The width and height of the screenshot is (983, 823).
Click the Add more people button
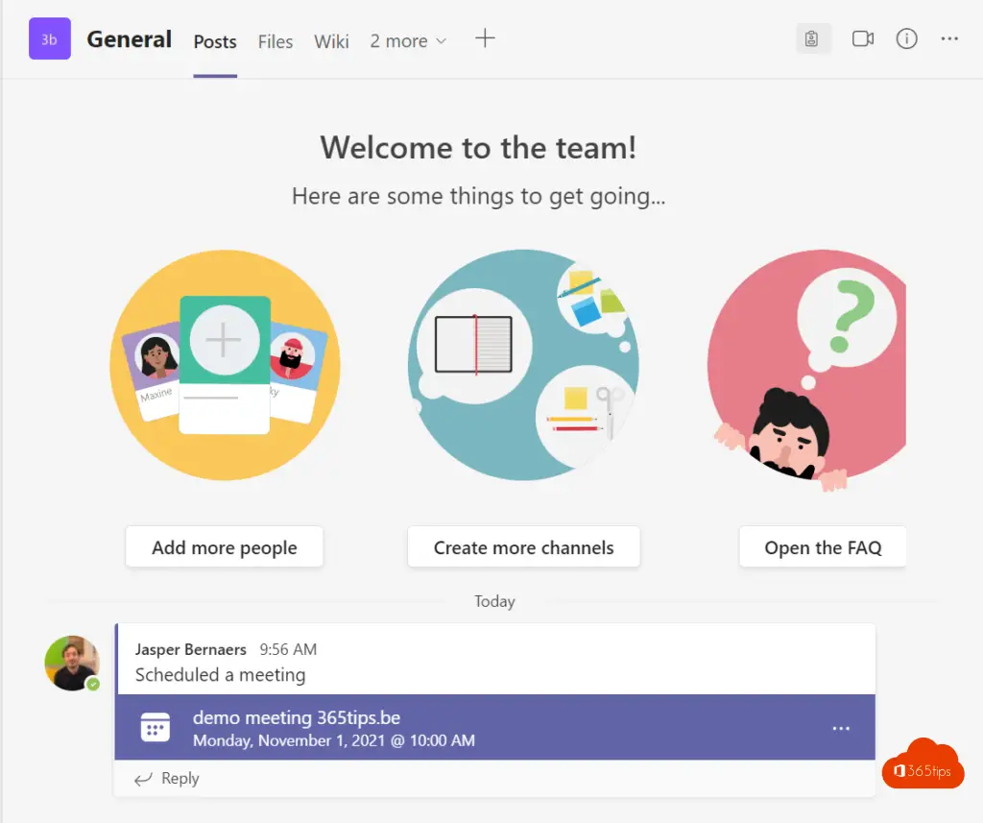click(x=224, y=547)
